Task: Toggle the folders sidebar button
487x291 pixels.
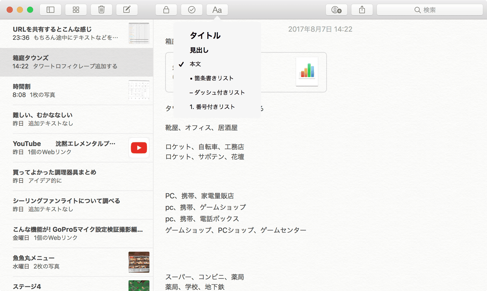Action: pyautogui.click(x=50, y=10)
